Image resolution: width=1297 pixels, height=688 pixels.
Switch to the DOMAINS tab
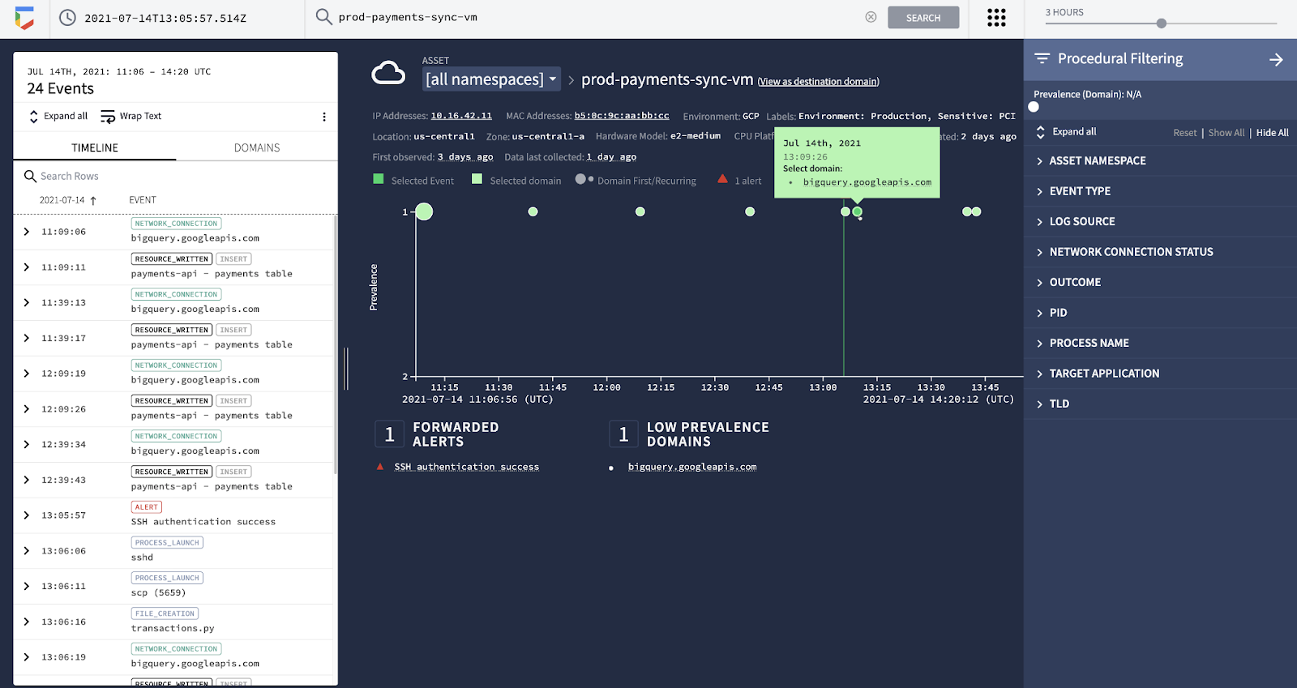coord(257,147)
